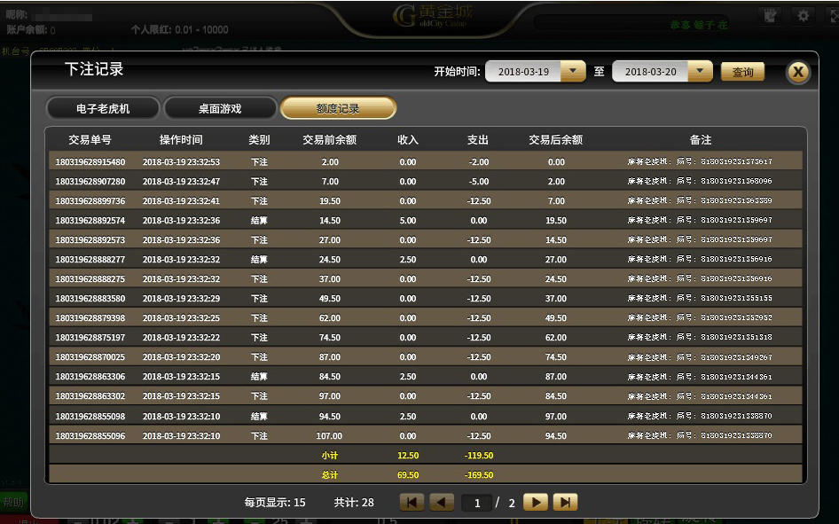Click the 备注 column header
The image size is (839, 524).
pyautogui.click(x=701, y=139)
